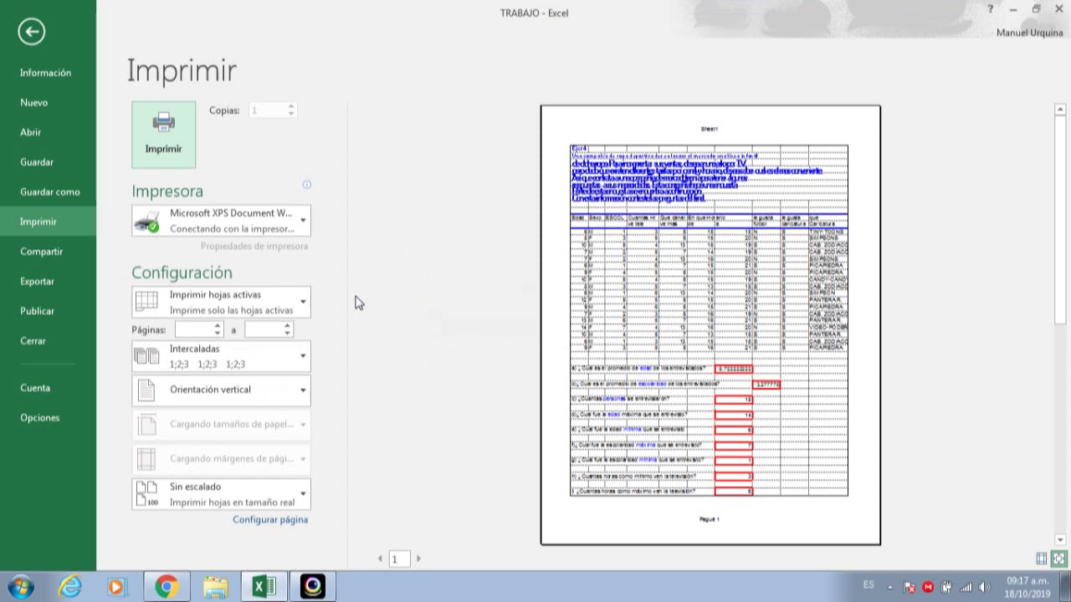The height and width of the screenshot is (602, 1071).
Task: Open the Microsoft XPS Document Writer printer dropdown
Action: (x=221, y=221)
